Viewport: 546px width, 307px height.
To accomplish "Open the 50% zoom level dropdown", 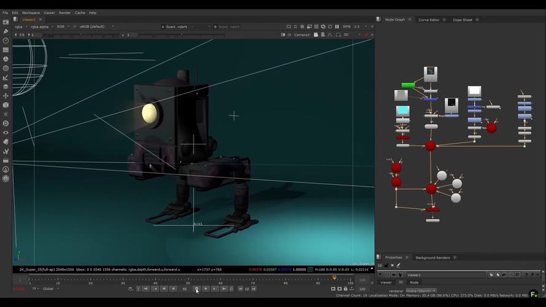I will 346,26.
